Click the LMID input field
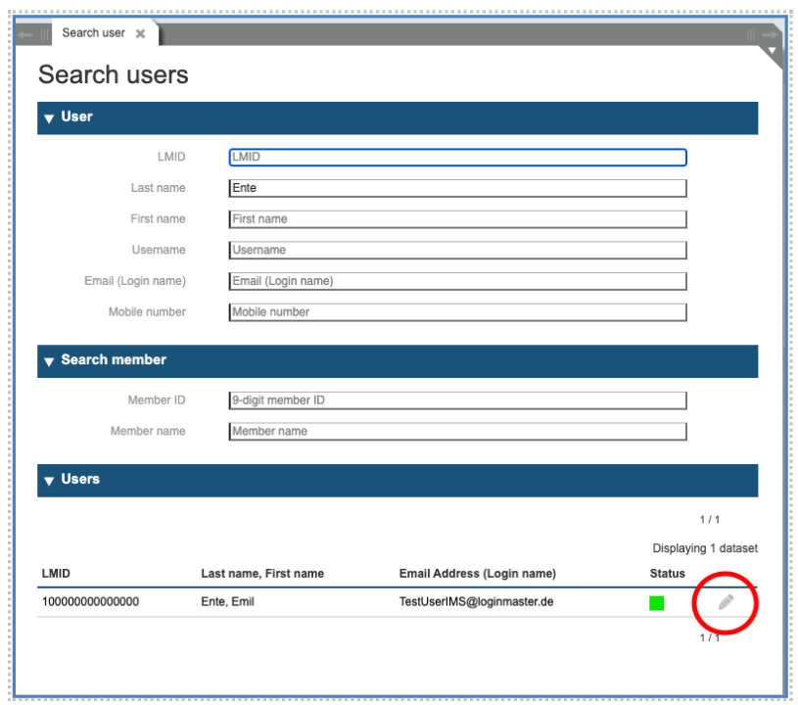This screenshot has width=798, height=705. (455, 157)
